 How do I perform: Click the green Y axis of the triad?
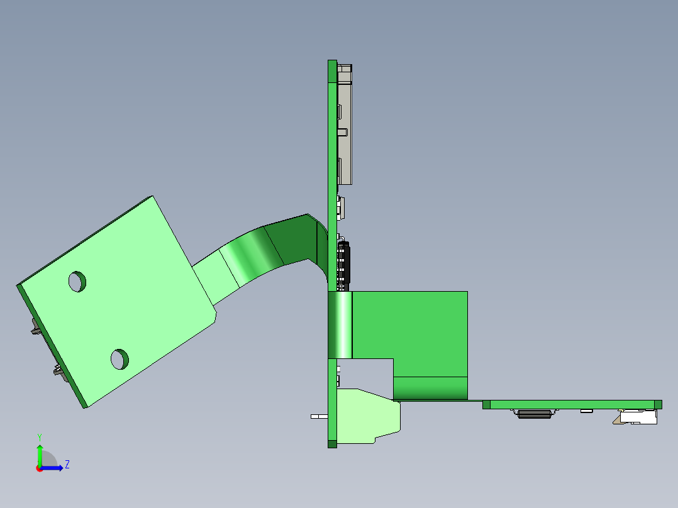(x=40, y=455)
